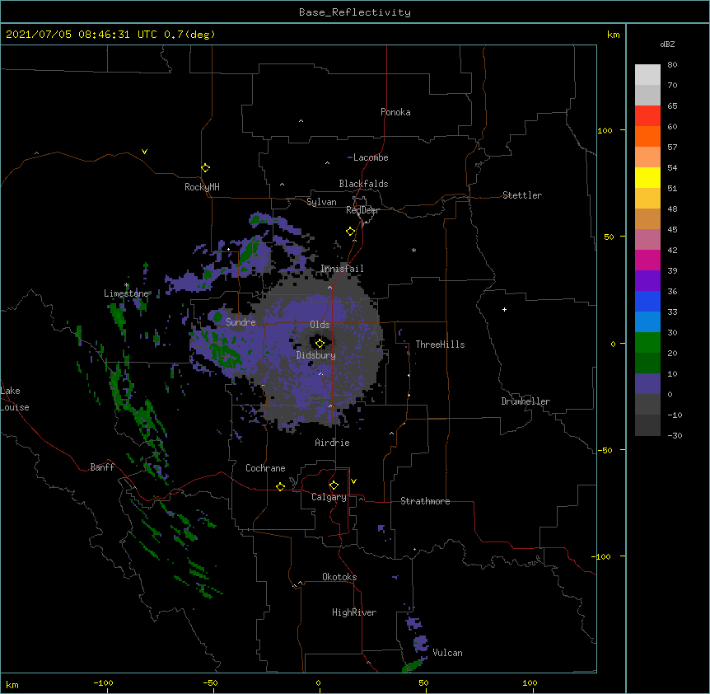Select the km unit label at bottom left
710x694 pixels.
point(12,684)
